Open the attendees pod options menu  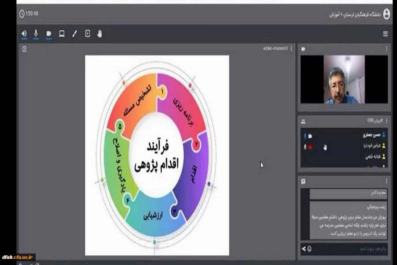coord(387,121)
